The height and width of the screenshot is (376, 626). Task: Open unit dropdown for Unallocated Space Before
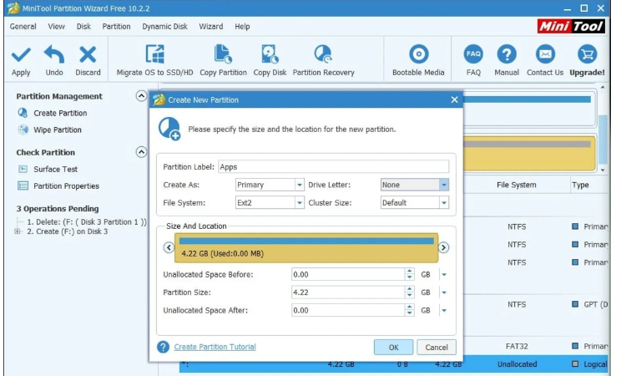444,275
